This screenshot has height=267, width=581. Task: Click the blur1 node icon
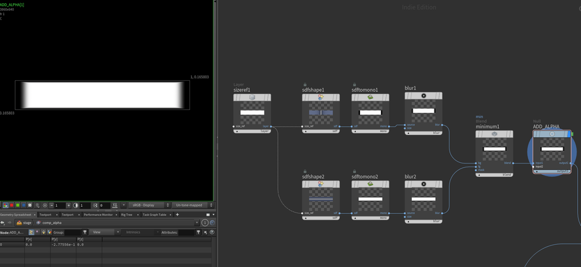(x=424, y=96)
